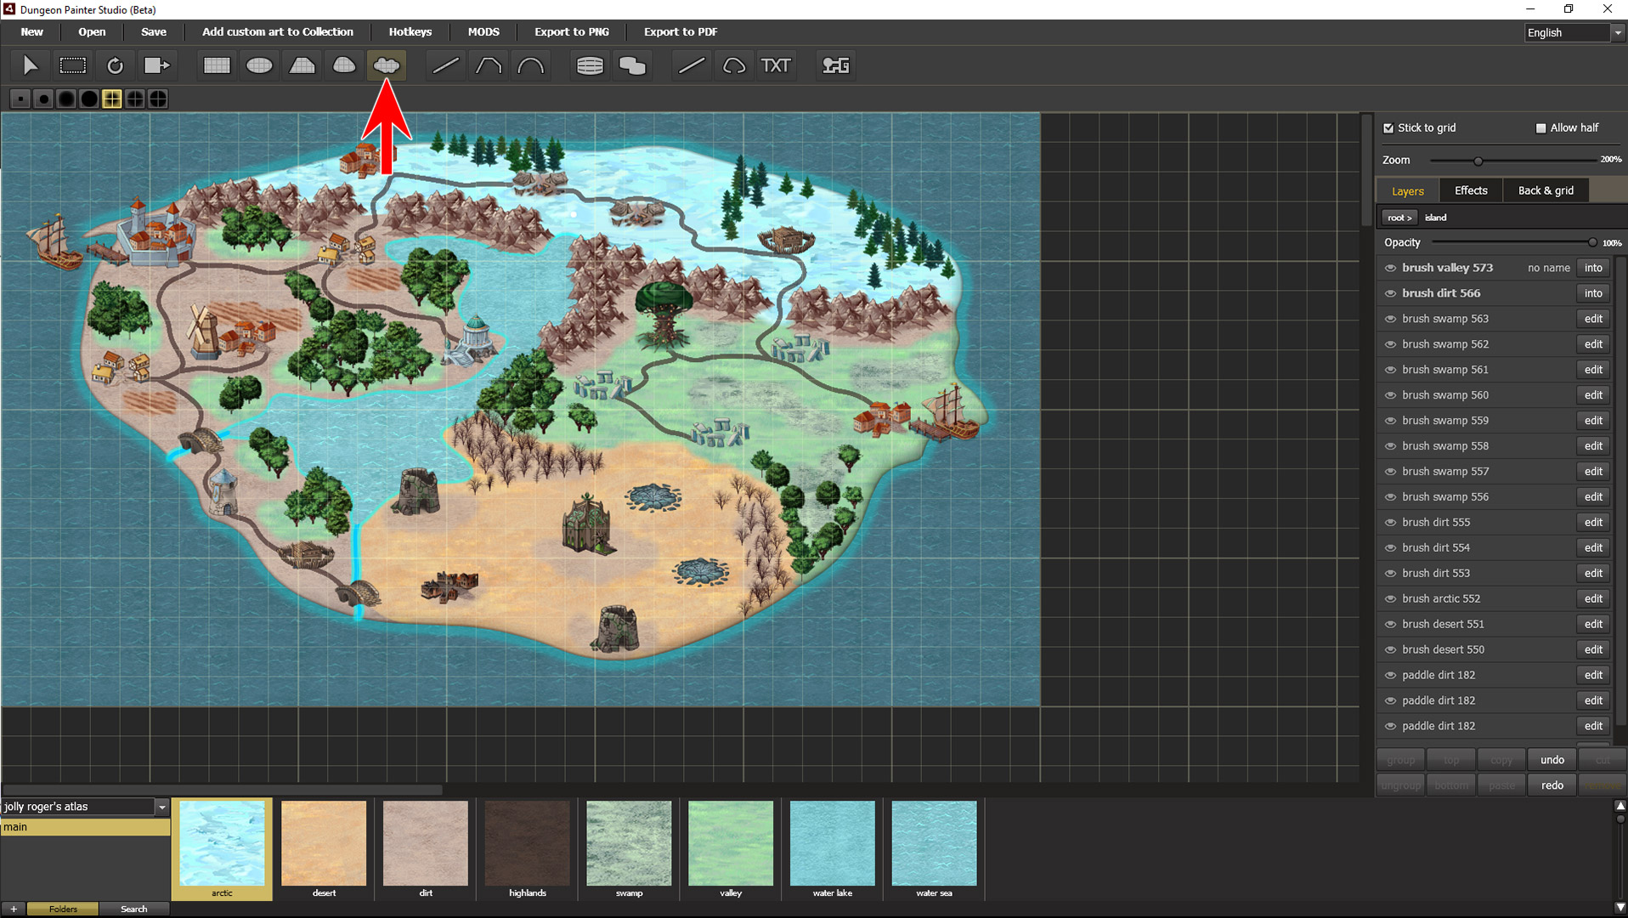1628x918 pixels.
Task: Select the freeform lasso outline tool
Action: pyautogui.click(x=734, y=65)
